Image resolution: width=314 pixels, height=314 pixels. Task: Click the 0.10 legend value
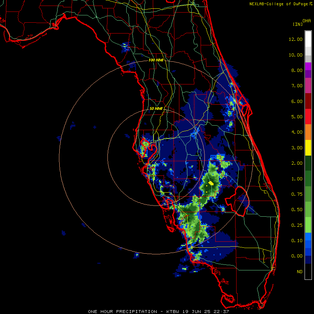tap(297, 241)
